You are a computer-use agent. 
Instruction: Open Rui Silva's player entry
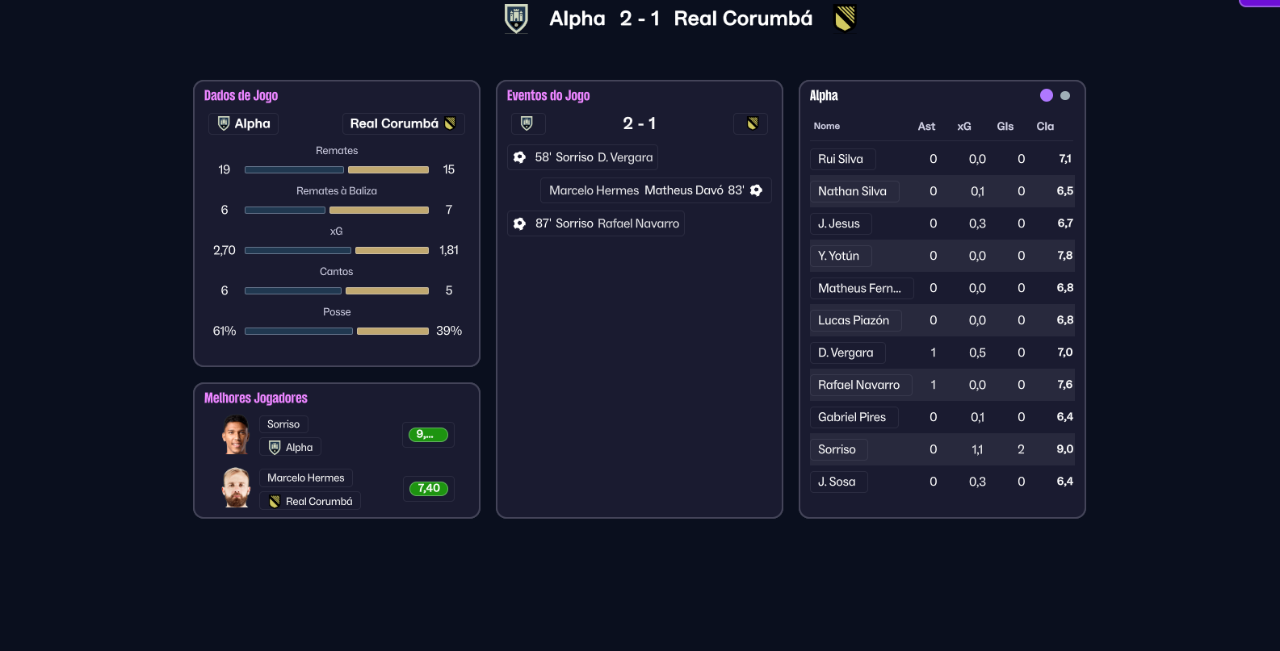coord(841,159)
